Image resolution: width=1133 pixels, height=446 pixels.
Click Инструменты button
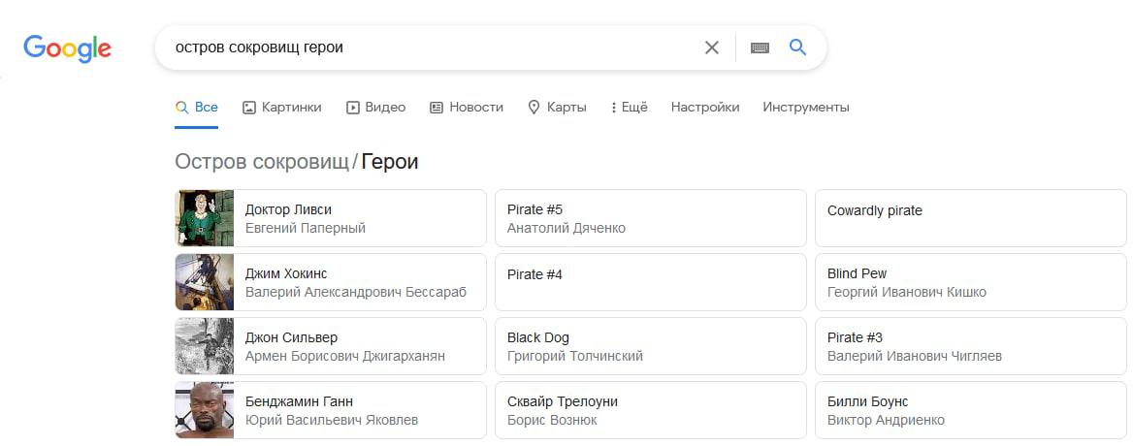pyautogui.click(x=806, y=108)
